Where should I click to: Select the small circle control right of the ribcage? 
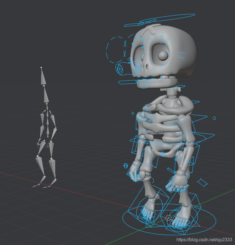[214, 118]
